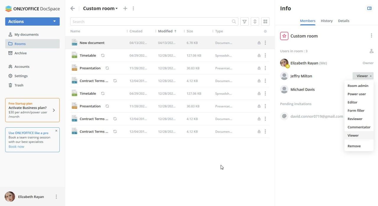The width and height of the screenshot is (378, 206).
Task: Close the Use ONLYOFFICE like a pro banner
Action: click(x=56, y=131)
